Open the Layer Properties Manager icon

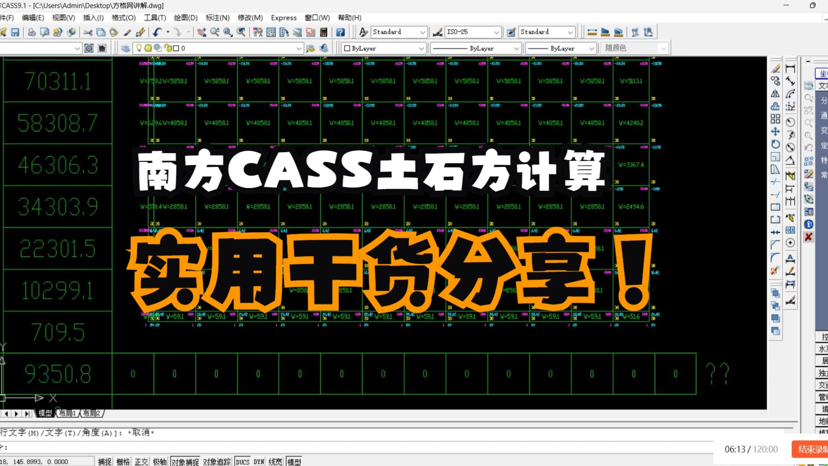pos(125,48)
